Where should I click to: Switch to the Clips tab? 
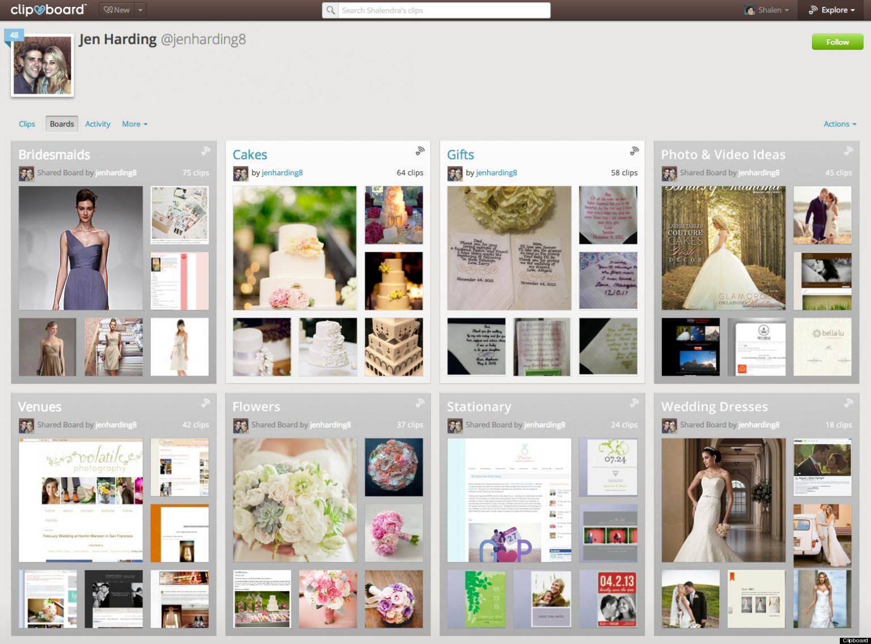[27, 124]
